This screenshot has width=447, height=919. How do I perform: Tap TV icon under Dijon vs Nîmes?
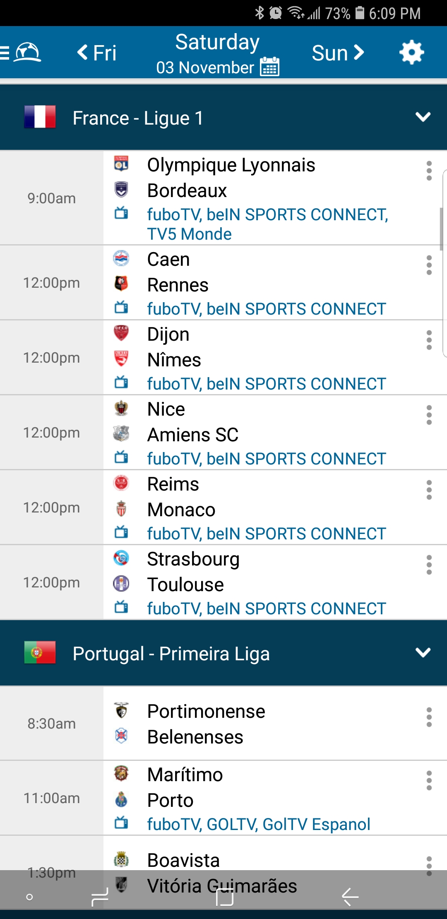tap(121, 383)
